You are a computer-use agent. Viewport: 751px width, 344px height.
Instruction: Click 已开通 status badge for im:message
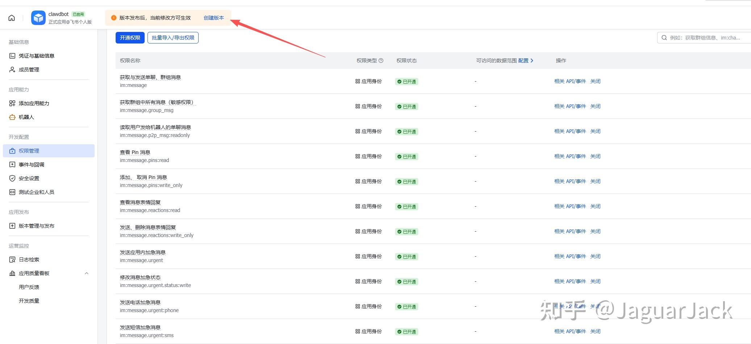click(x=407, y=82)
